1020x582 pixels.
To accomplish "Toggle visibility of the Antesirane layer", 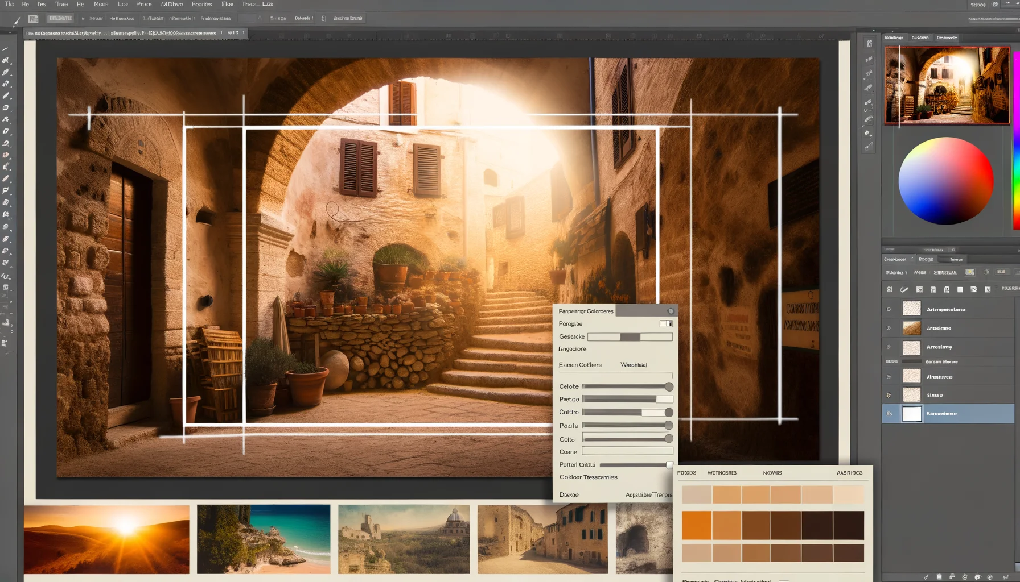I will 889,328.
